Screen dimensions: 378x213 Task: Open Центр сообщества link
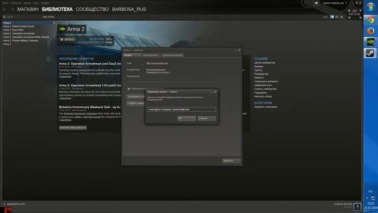265,63
